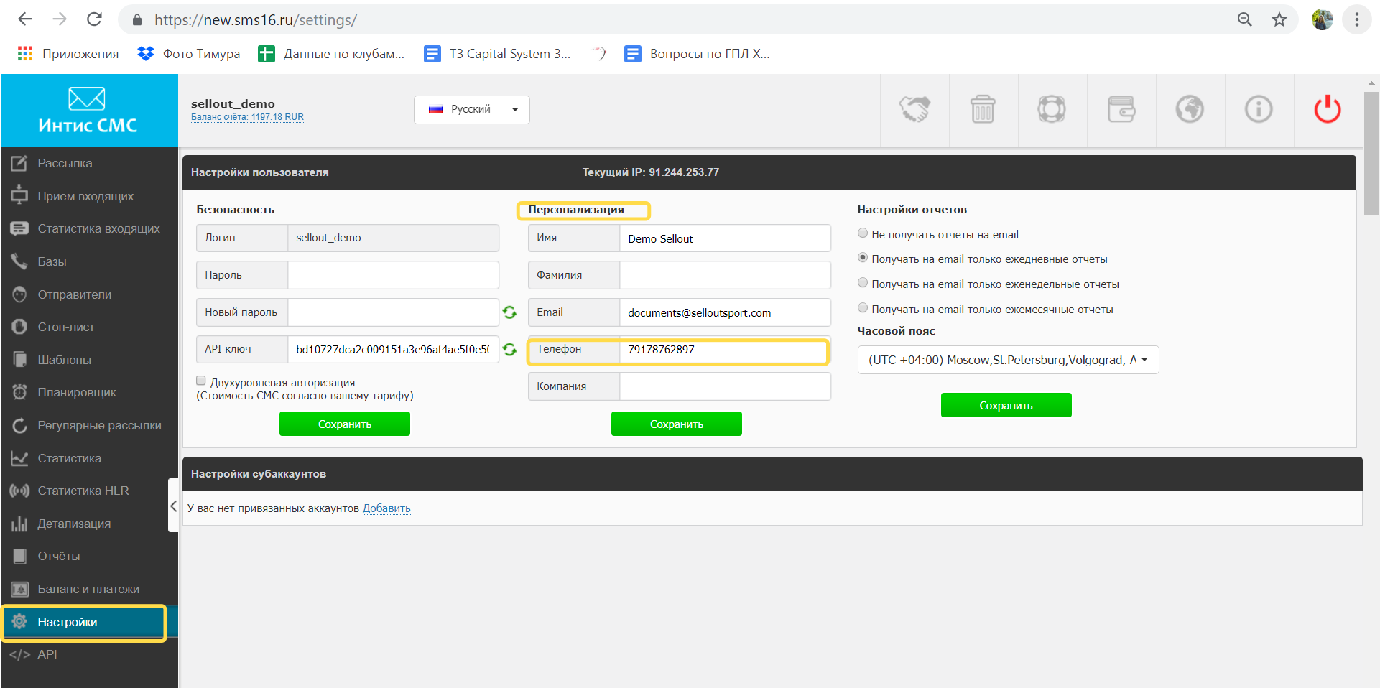Open the globe icon in header
This screenshot has height=688, width=1380.
[x=1189, y=110]
